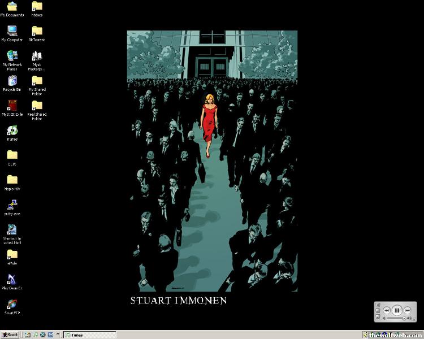The height and width of the screenshot is (339, 424).
Task: Open the Recycle Bin
Action: point(12,81)
